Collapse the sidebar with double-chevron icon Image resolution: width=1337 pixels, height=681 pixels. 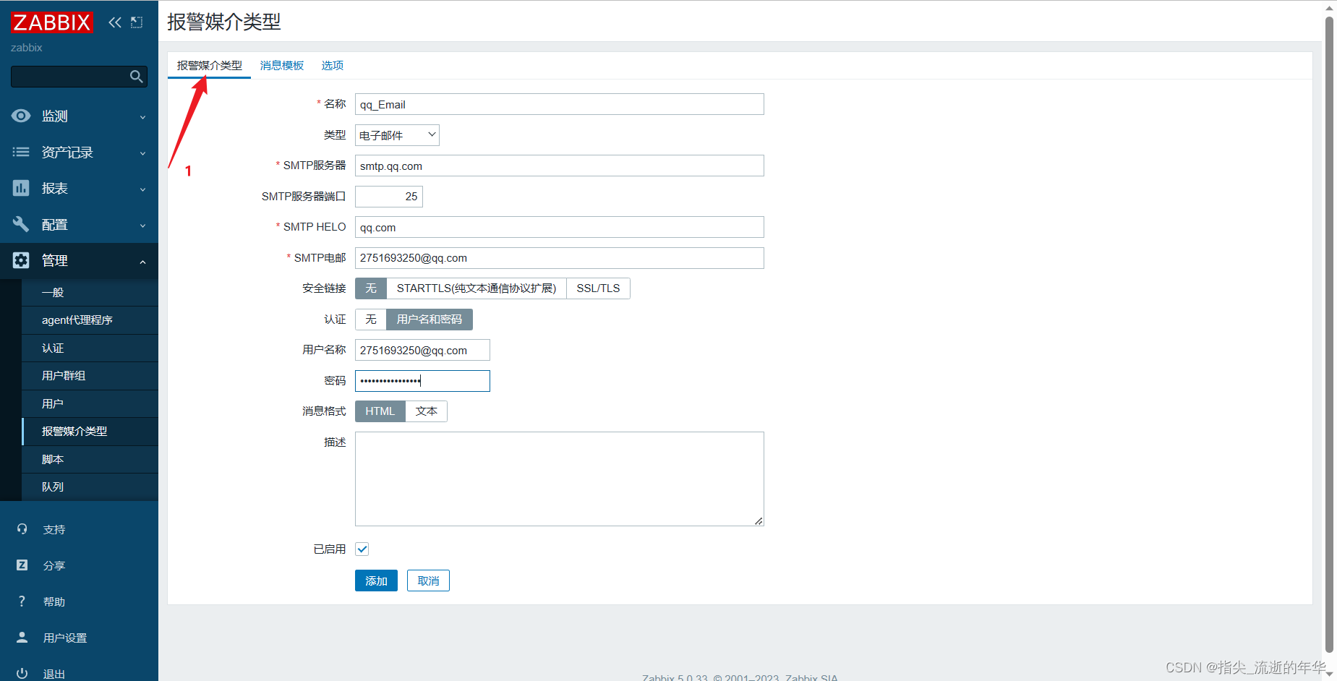point(115,22)
